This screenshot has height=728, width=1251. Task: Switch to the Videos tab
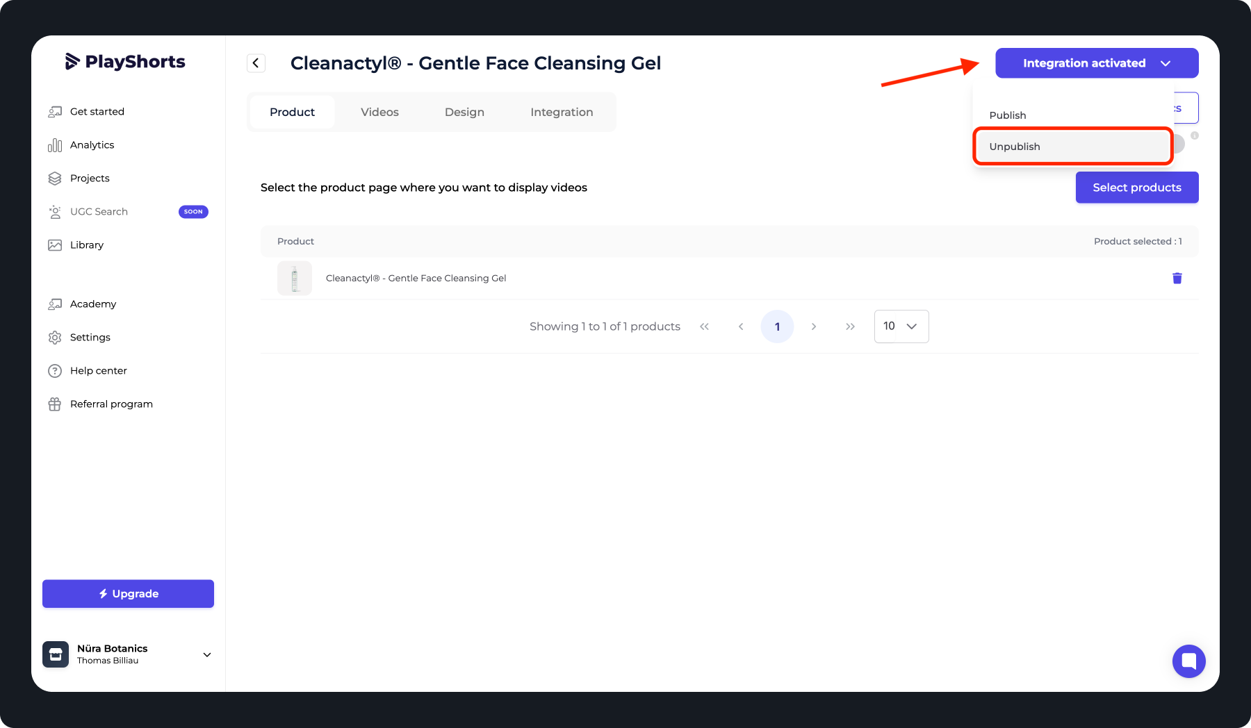click(379, 113)
